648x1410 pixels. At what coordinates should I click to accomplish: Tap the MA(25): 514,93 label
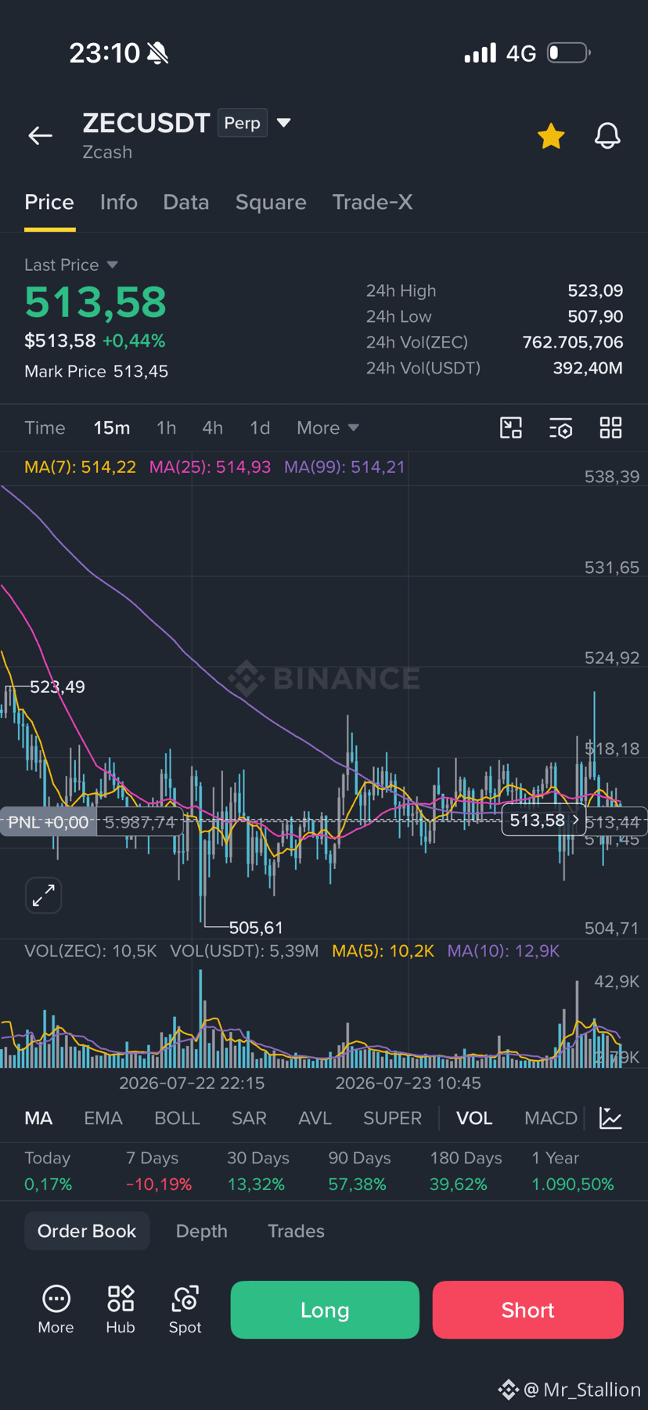coord(210,467)
